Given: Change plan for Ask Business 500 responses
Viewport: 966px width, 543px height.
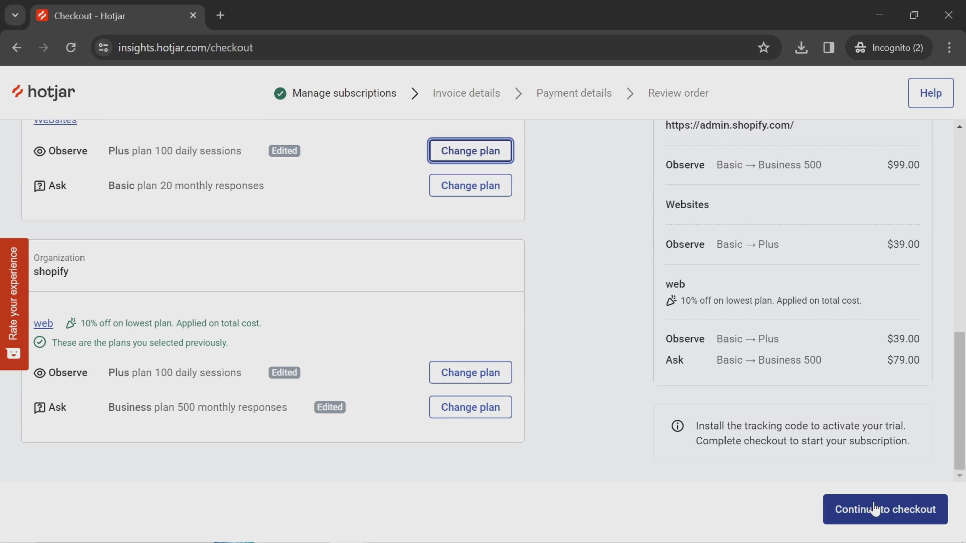Looking at the screenshot, I should (x=470, y=407).
